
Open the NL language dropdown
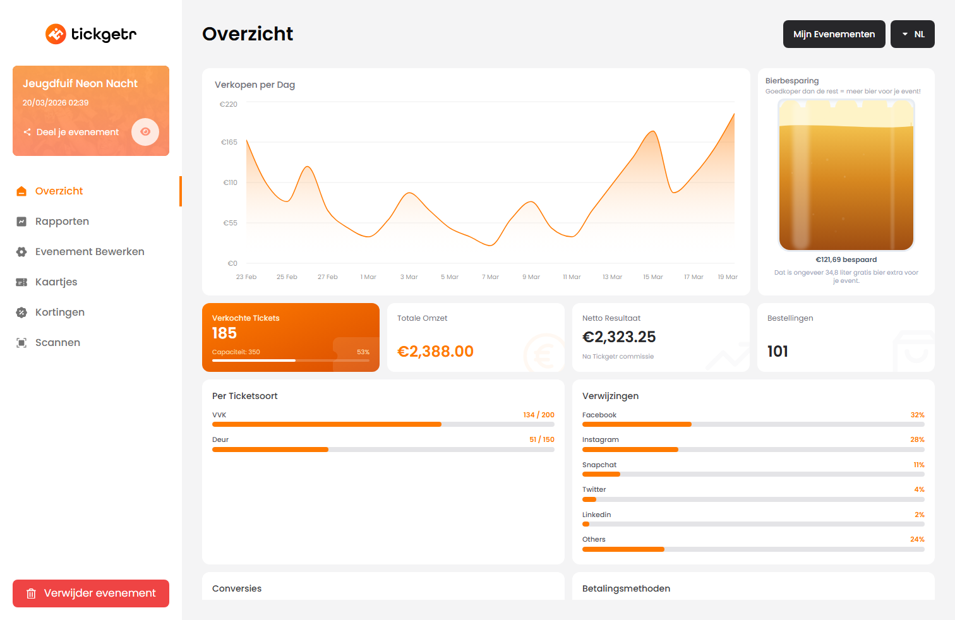(912, 34)
